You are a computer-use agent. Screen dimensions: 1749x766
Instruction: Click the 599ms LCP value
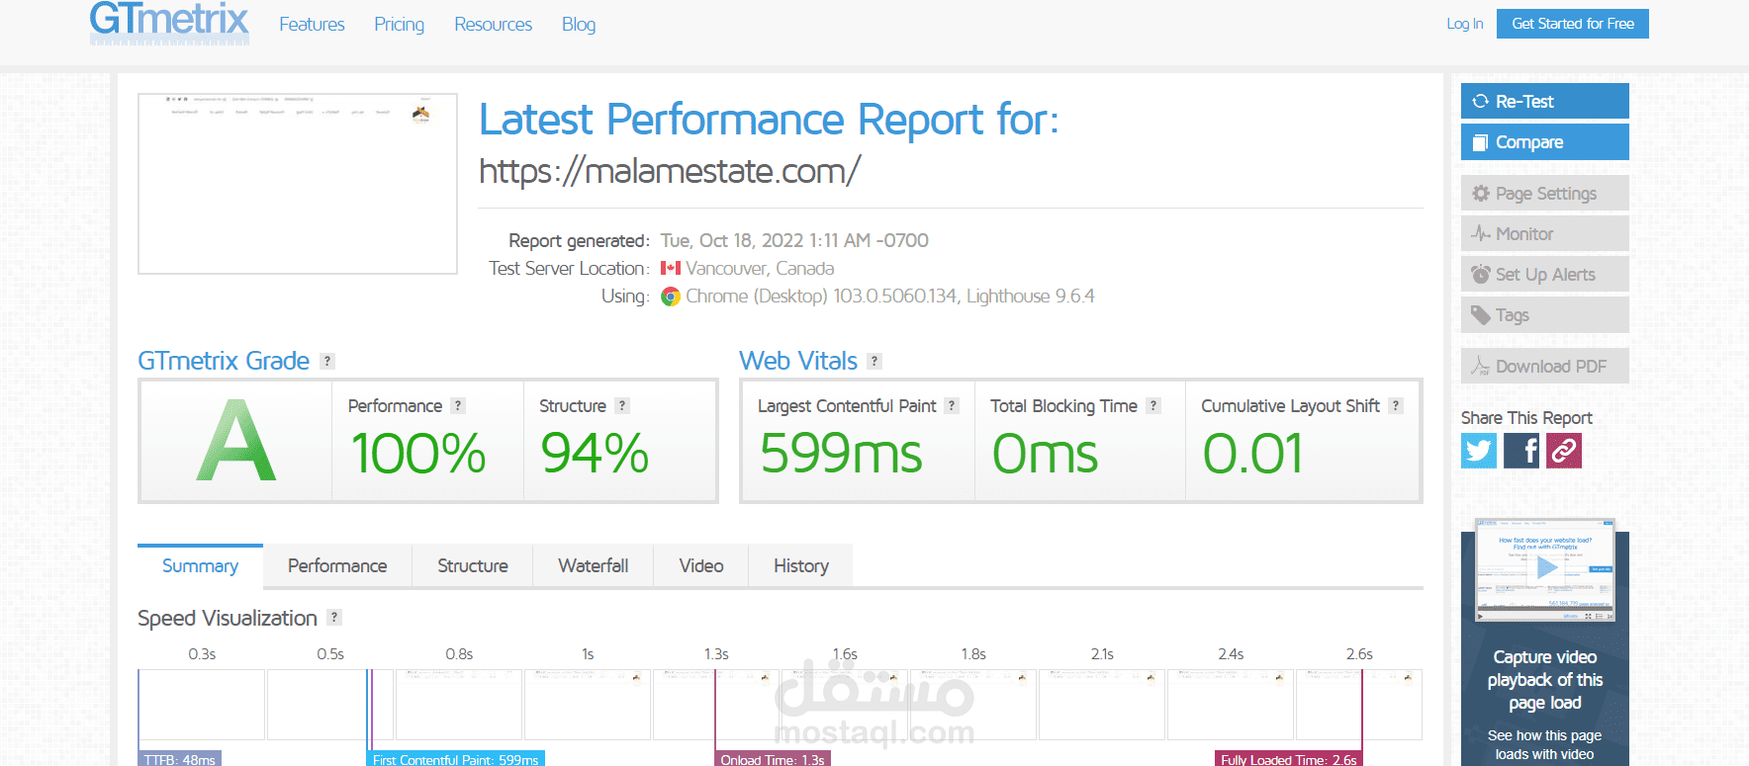pyautogui.click(x=841, y=454)
